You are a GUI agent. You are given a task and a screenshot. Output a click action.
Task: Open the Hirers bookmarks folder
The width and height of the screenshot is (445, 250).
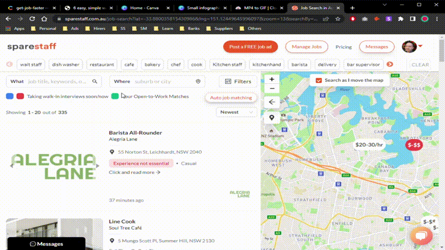coord(95,28)
